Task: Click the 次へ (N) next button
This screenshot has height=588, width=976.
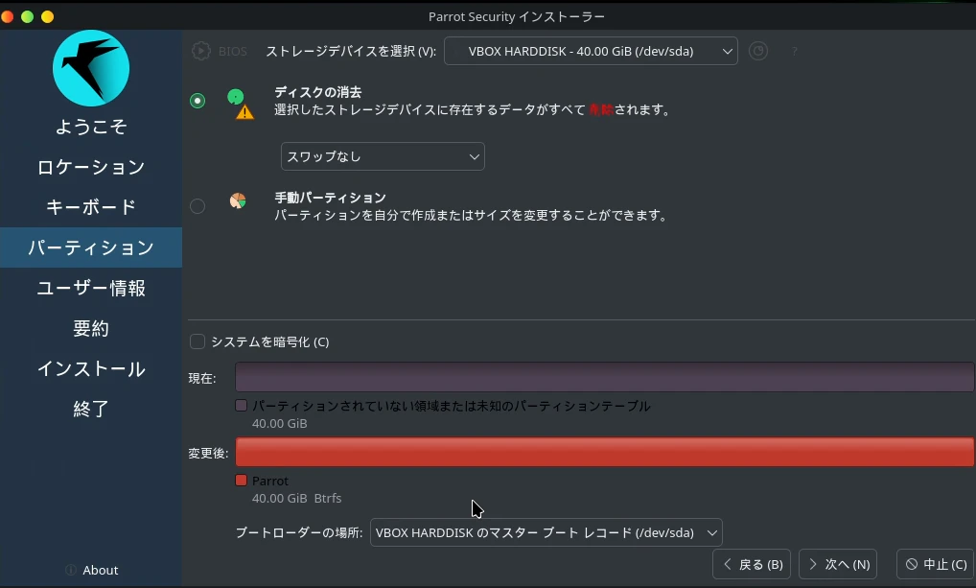Action: (838, 564)
